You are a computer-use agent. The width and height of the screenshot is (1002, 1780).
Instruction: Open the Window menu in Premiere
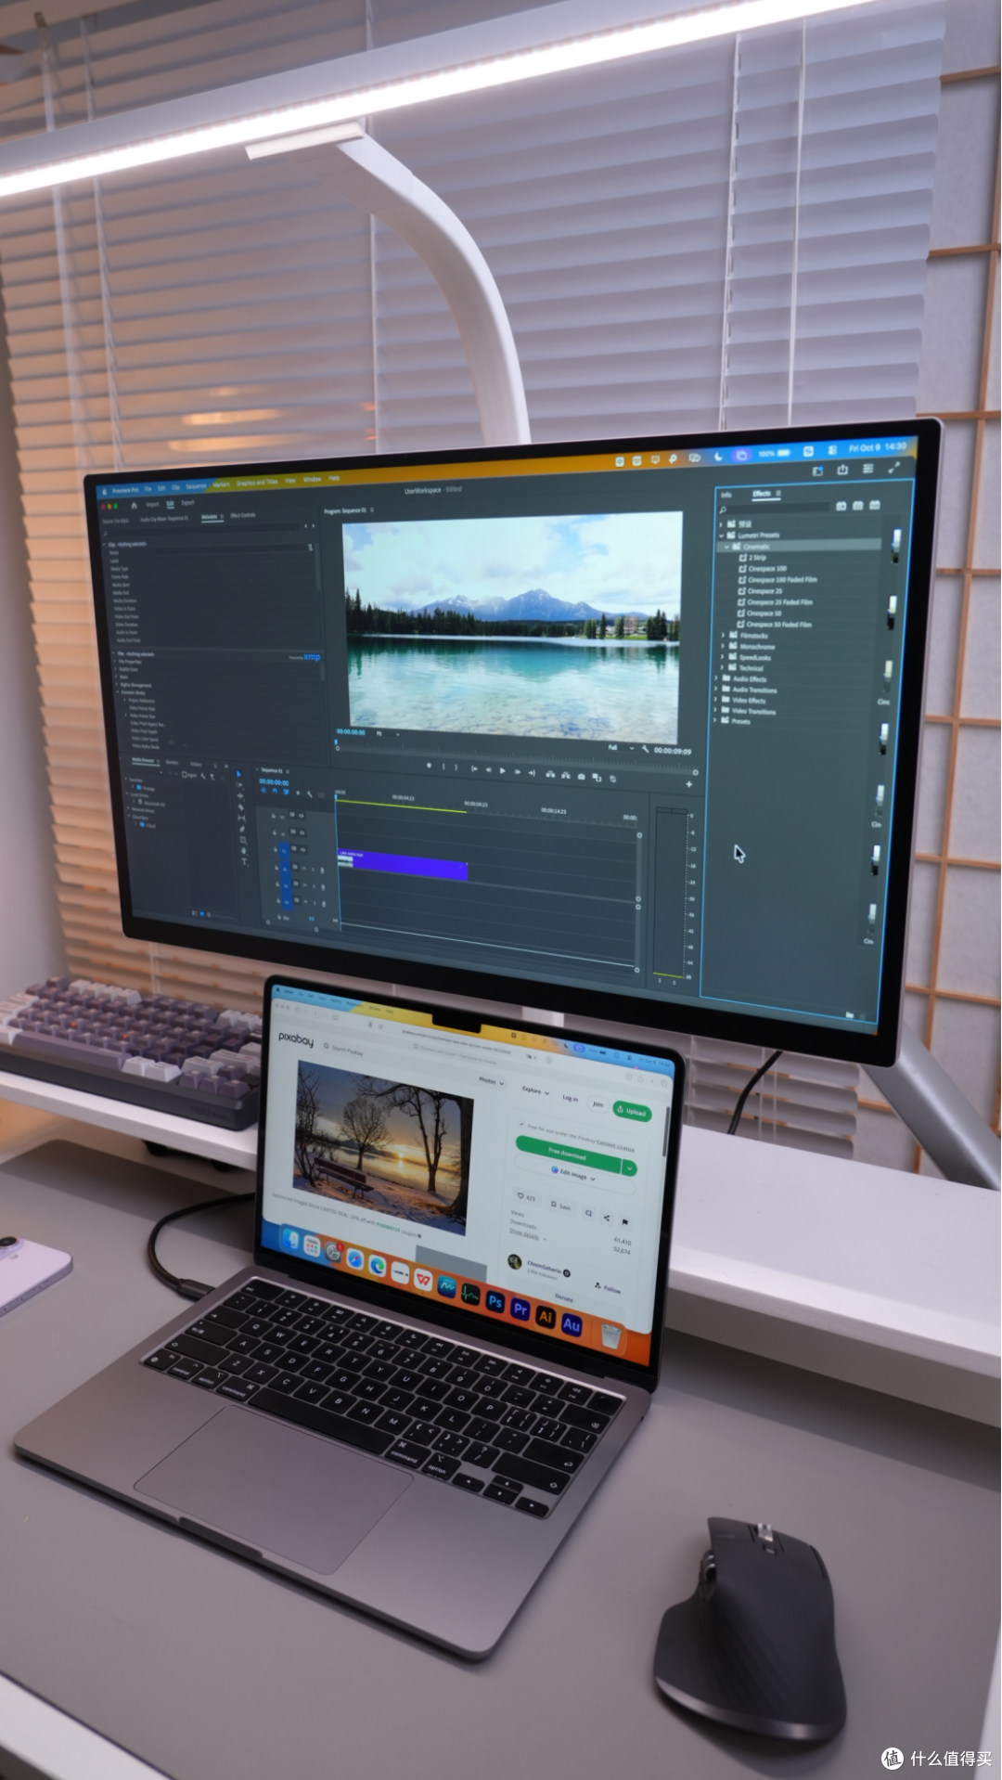312,480
